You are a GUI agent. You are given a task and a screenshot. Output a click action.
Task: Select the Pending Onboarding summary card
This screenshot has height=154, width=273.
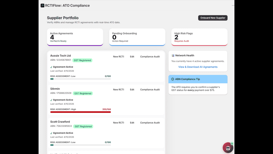(x=137, y=37)
